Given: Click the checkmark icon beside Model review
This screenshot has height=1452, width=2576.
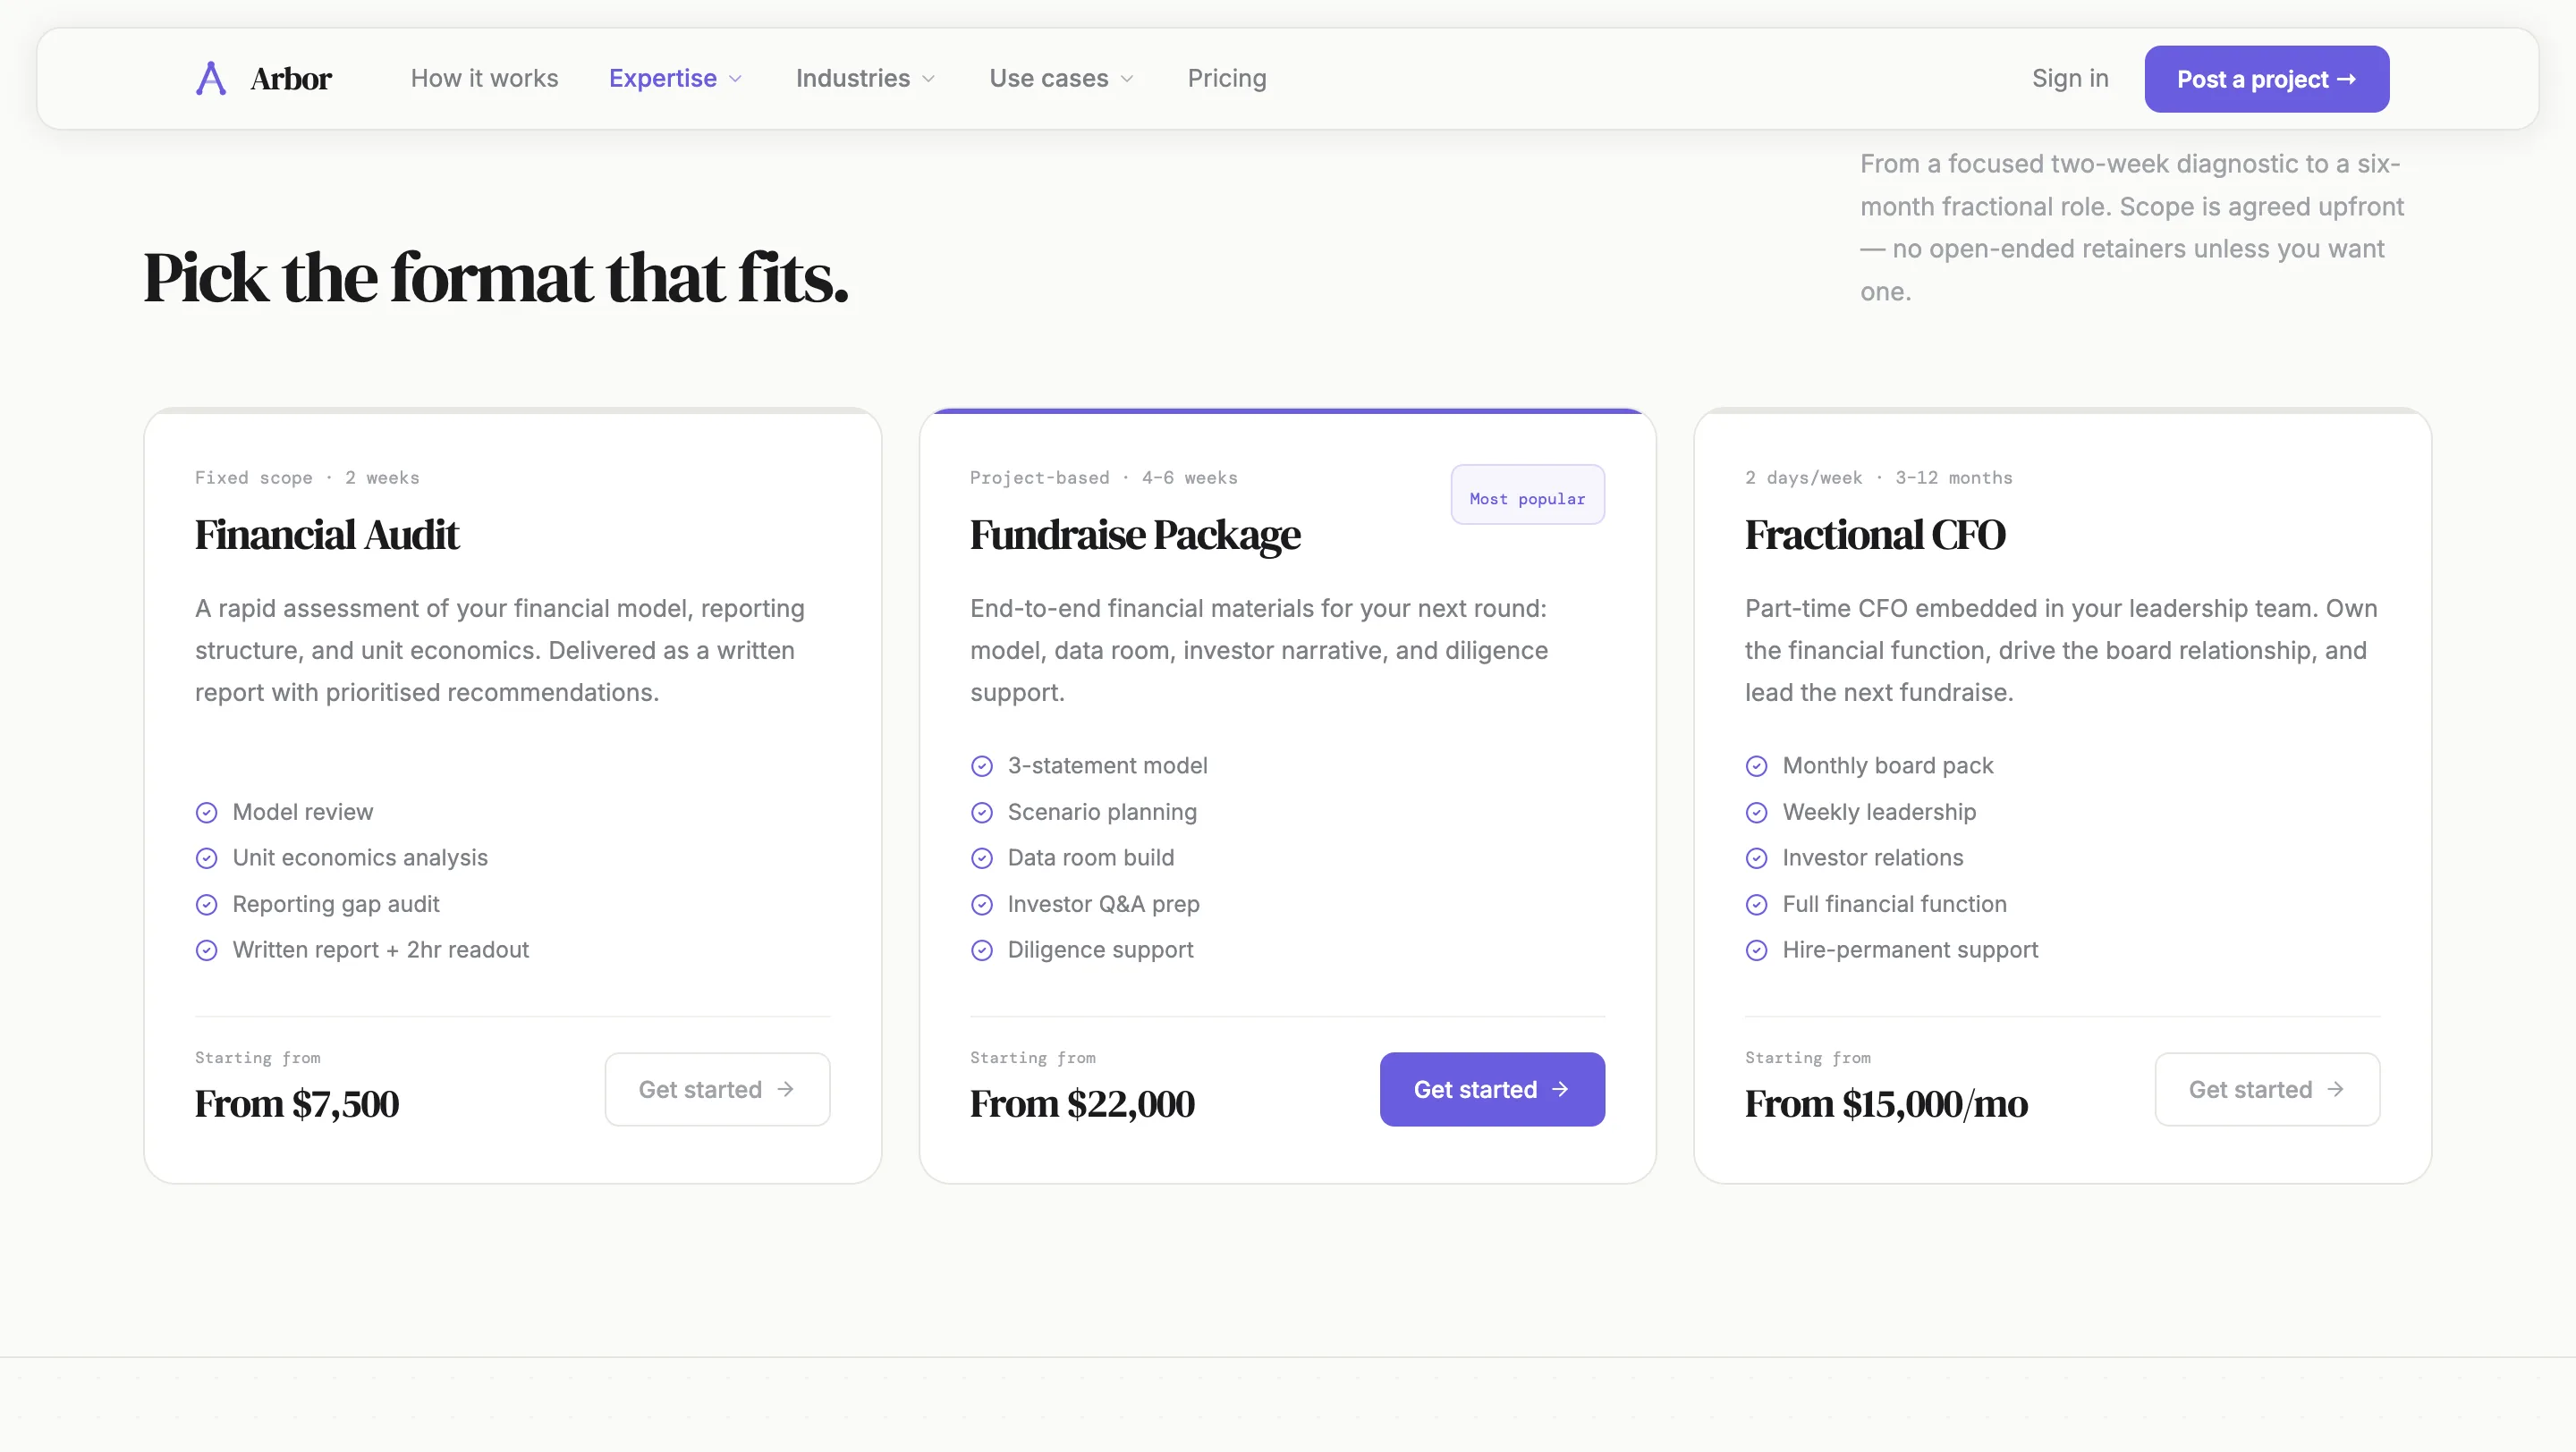Looking at the screenshot, I should click(207, 813).
